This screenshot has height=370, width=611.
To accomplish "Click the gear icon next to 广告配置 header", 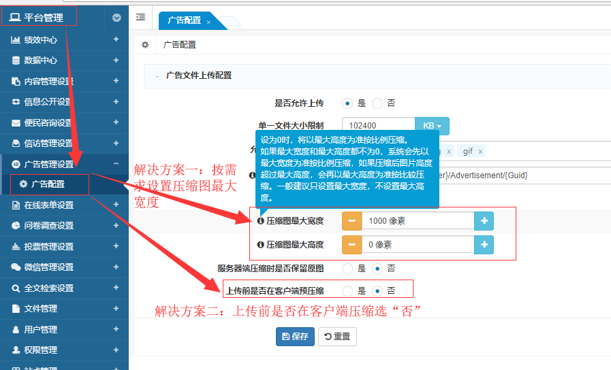I will 144,45.
